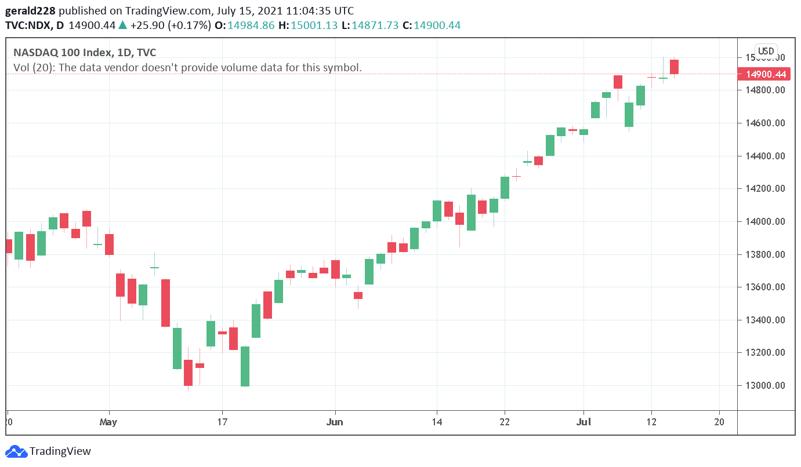Image resolution: width=801 pixels, height=467 pixels.
Task: Click the NASDAQ 100 Index, 1D, TVC title
Action: (85, 53)
